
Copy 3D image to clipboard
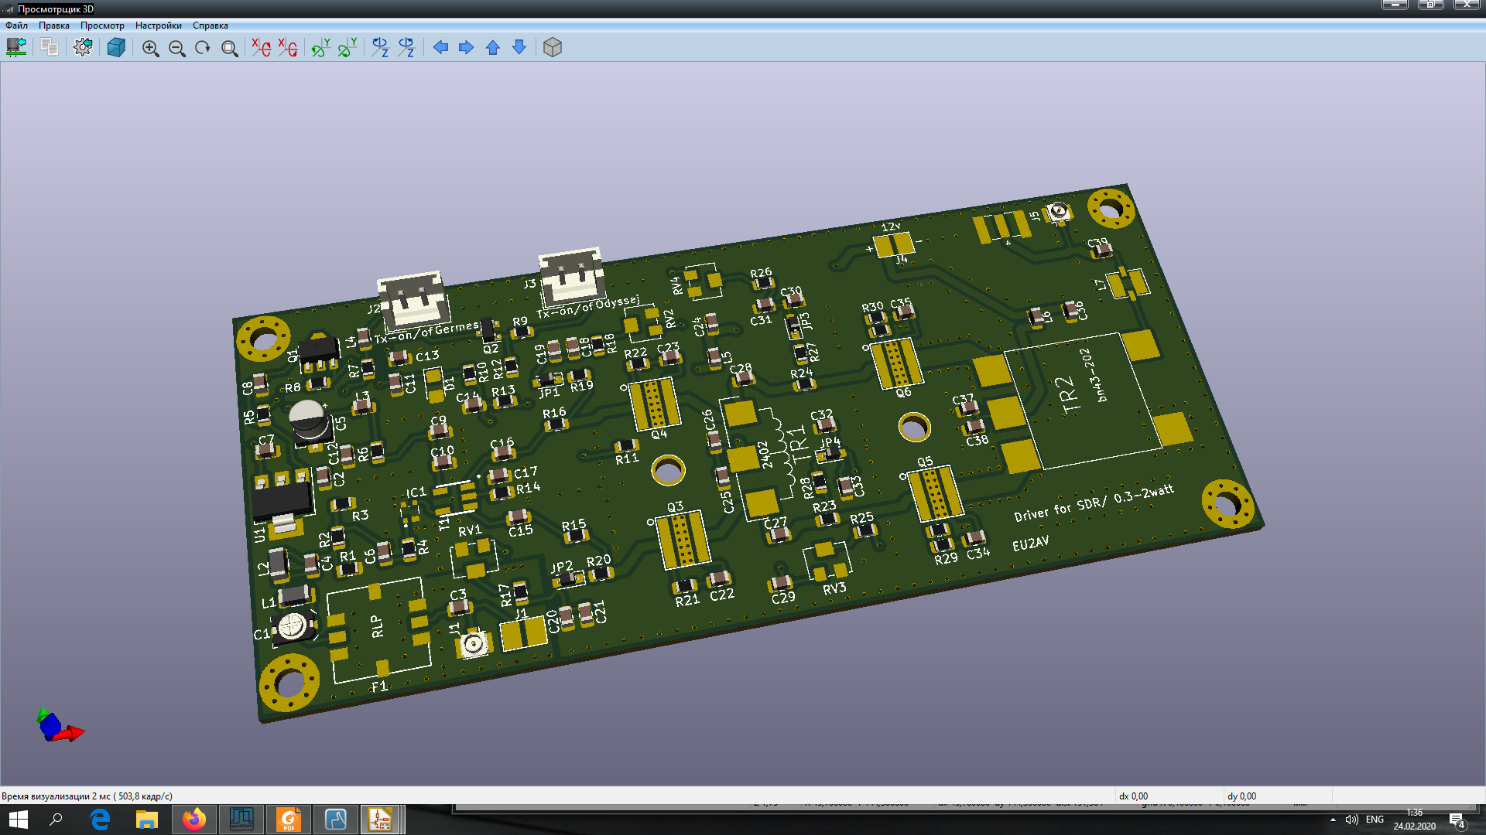50,47
